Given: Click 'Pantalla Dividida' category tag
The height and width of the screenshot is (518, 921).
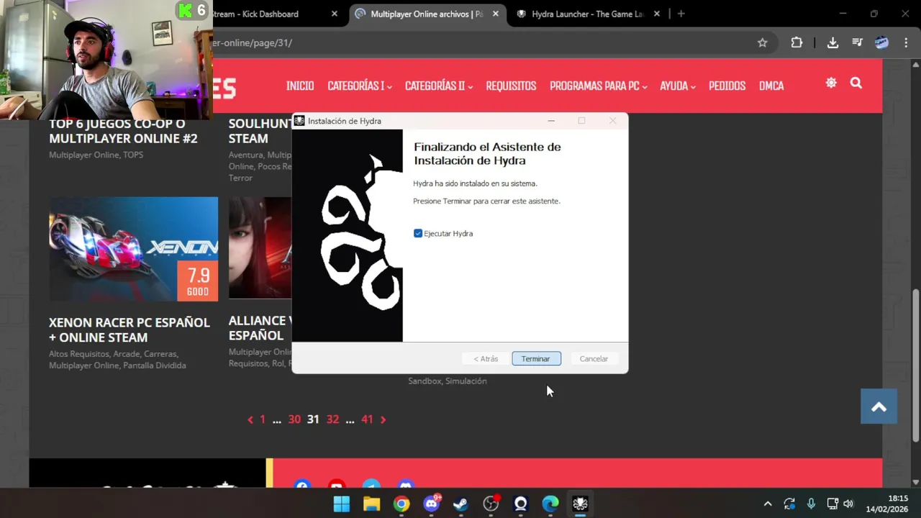Looking at the screenshot, I should (155, 365).
